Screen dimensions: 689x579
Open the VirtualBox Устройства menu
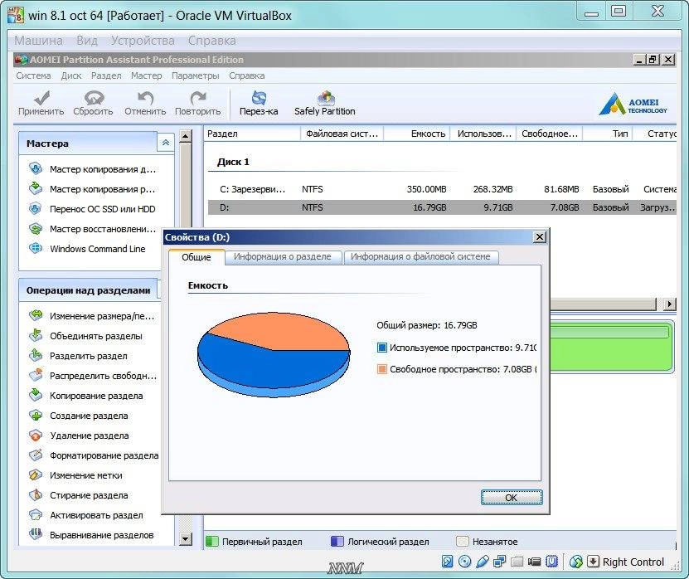143,41
